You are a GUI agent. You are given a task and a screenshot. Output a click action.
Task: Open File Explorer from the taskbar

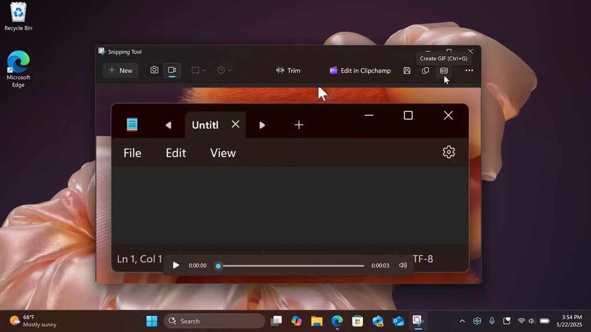(316, 321)
